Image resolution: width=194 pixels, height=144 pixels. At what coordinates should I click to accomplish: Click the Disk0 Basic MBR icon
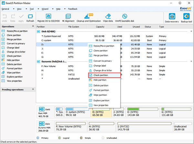click(42, 109)
